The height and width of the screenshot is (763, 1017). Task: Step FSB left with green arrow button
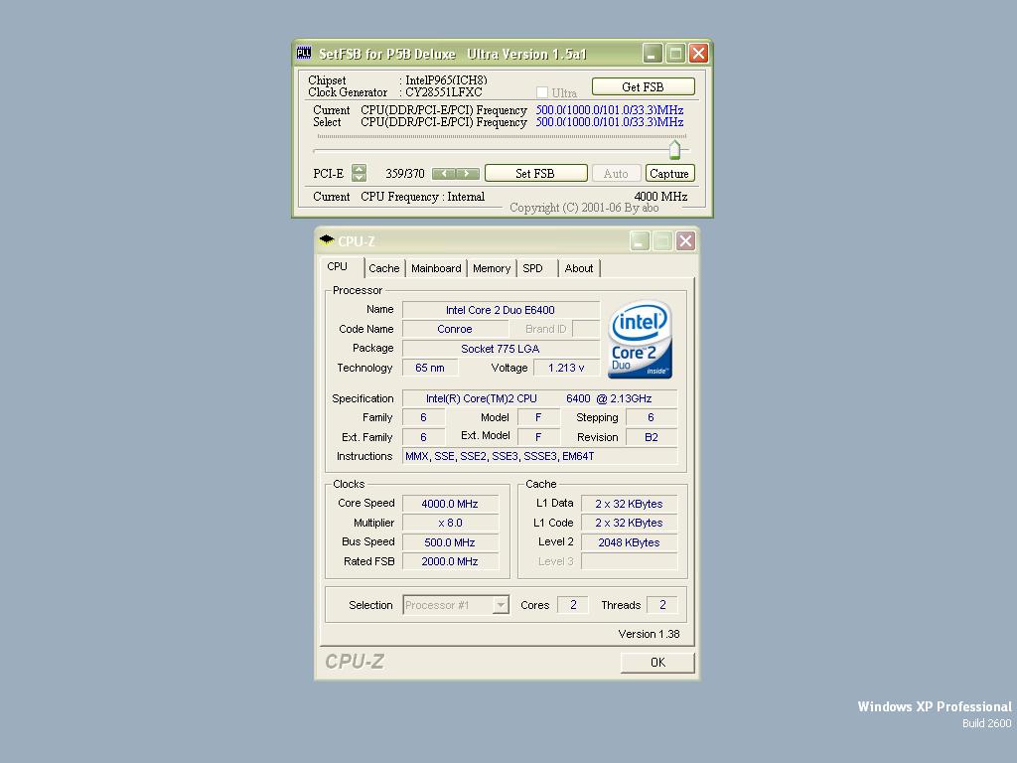coord(444,173)
